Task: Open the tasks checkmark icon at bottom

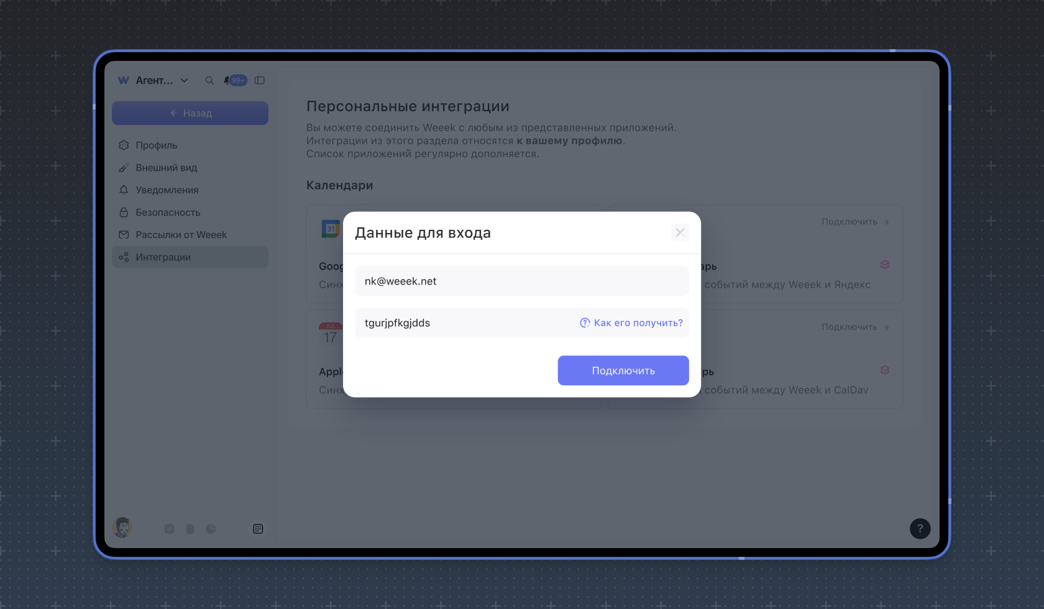Action: pyautogui.click(x=169, y=529)
